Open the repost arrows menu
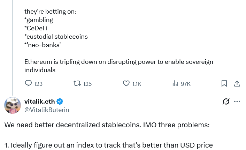 click(x=77, y=84)
